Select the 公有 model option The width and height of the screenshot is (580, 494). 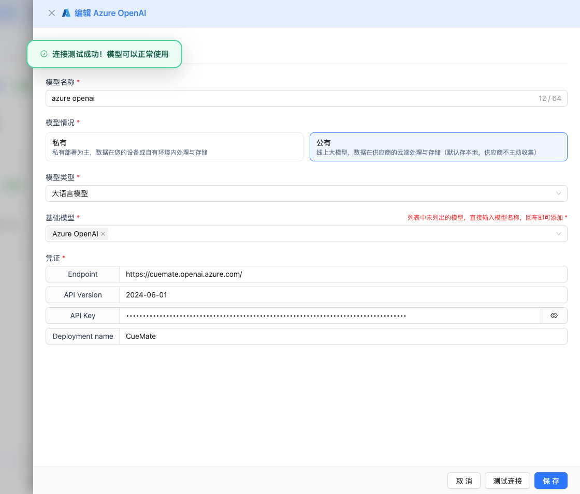[438, 147]
